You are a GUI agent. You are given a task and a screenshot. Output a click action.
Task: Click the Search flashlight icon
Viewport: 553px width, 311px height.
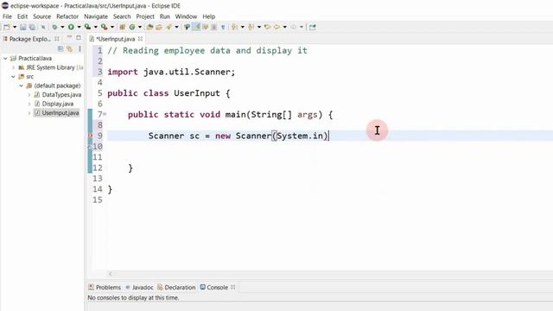(x=168, y=27)
